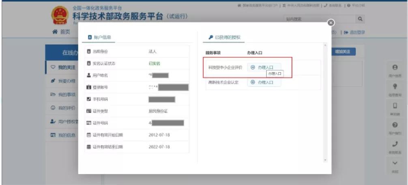
Task: Click the 用户信息 person icon on right rail
Action: (x=395, y=68)
